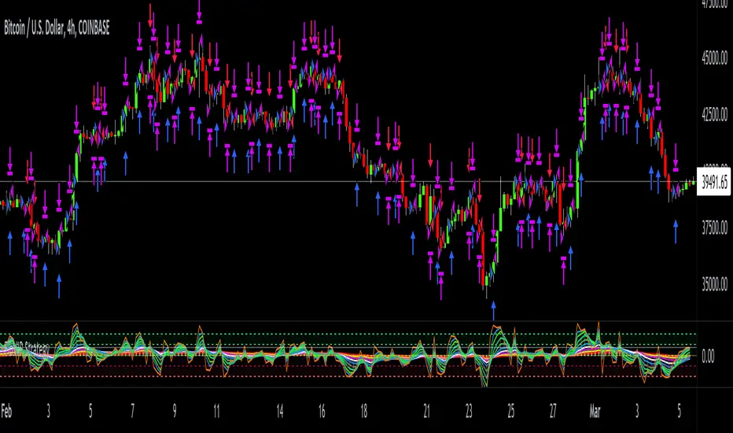Click the 0.00 oscillator axis label
The image size is (733, 433).
[x=708, y=357]
